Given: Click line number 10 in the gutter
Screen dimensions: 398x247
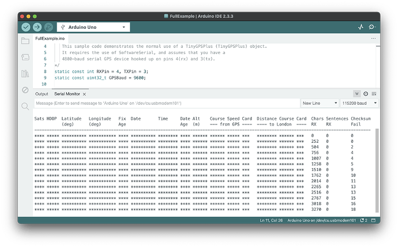Looking at the screenshot, I should click(44, 84).
